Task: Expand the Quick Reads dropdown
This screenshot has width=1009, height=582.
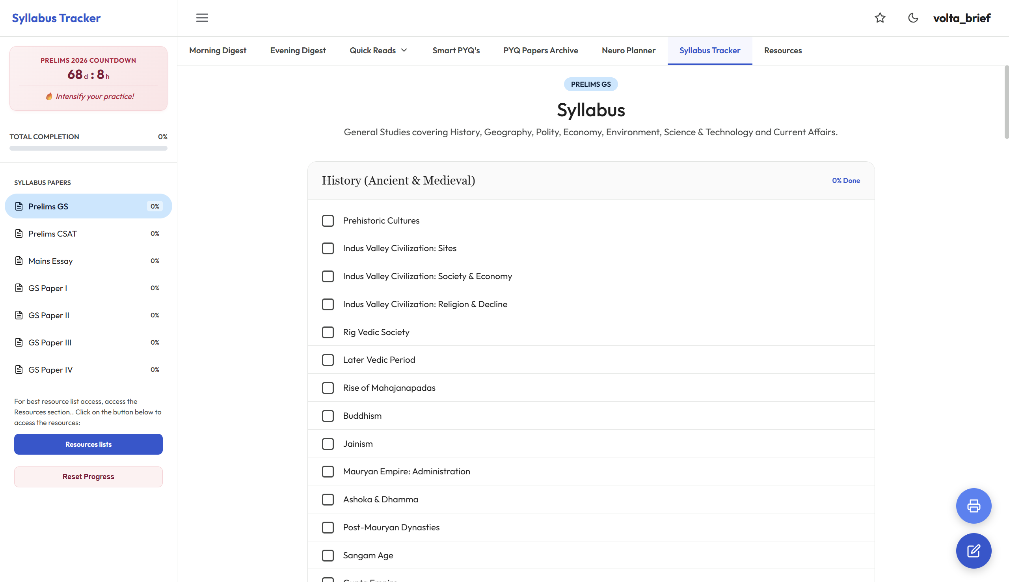Action: 378,50
